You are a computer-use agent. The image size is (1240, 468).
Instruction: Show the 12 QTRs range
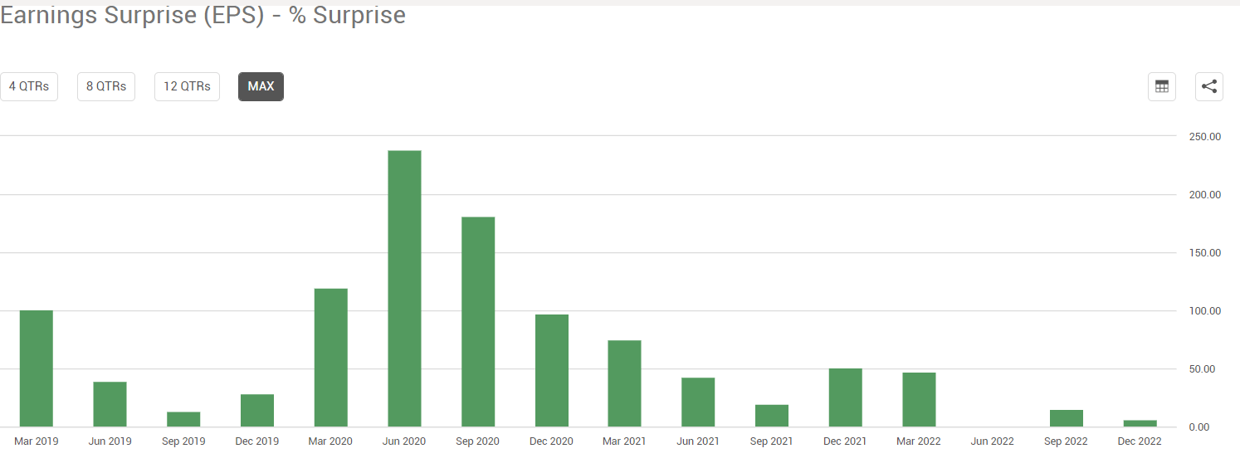pos(187,86)
